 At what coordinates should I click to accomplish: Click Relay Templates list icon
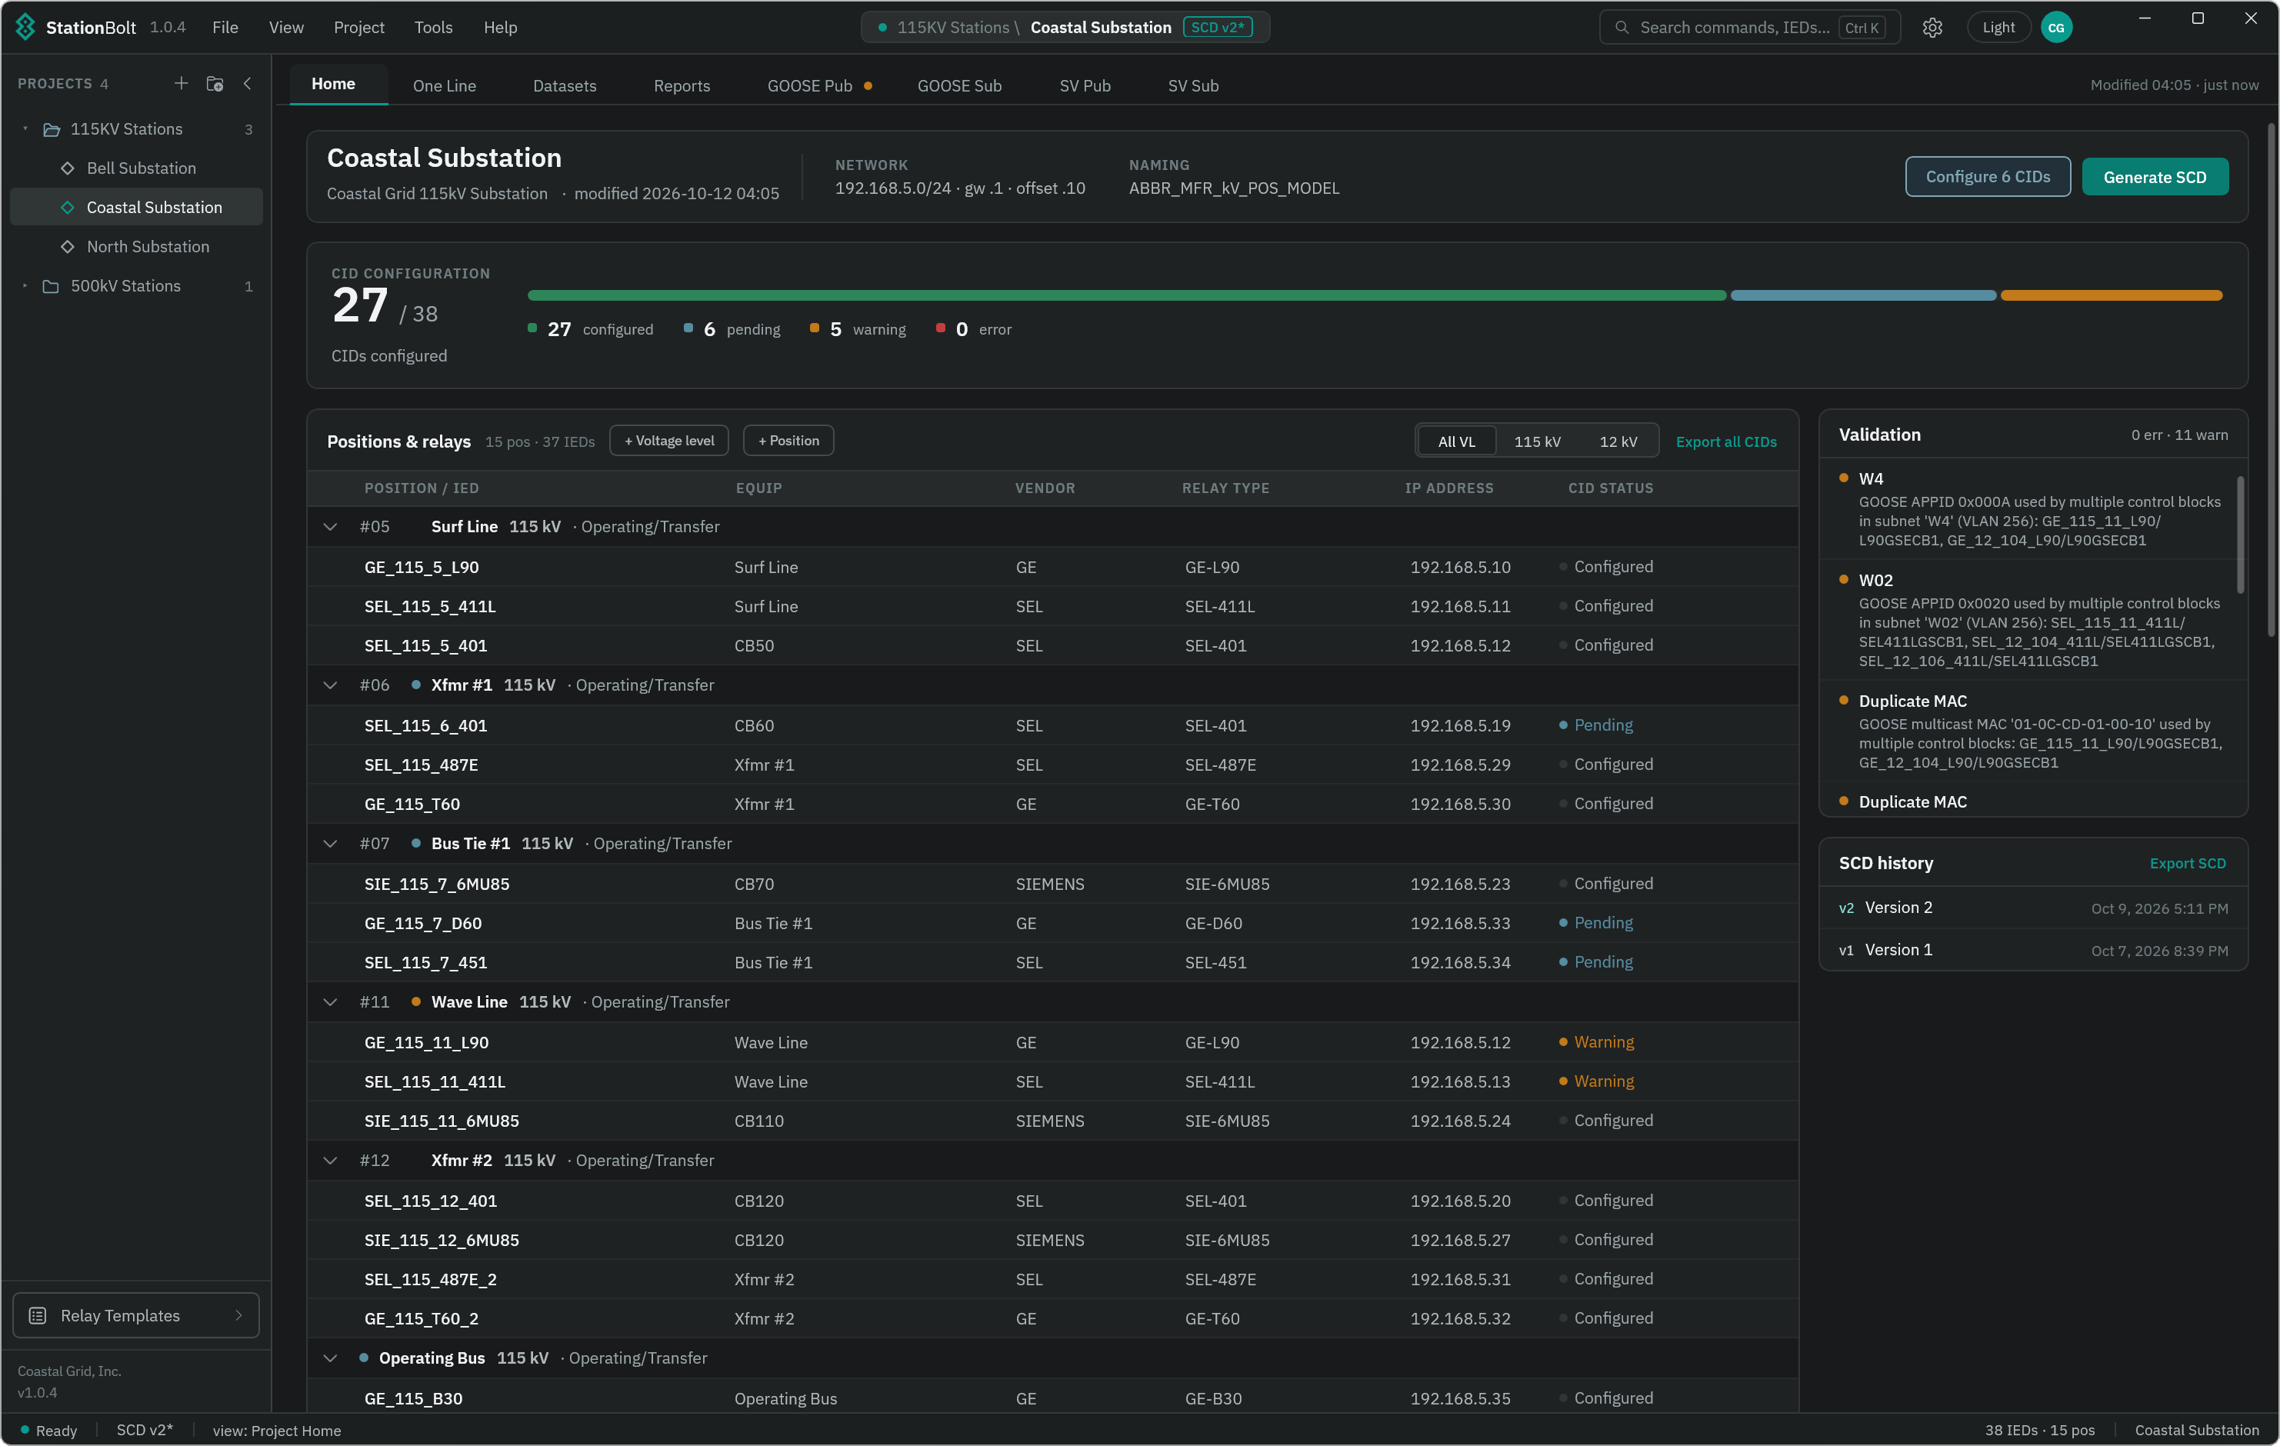pos(38,1315)
